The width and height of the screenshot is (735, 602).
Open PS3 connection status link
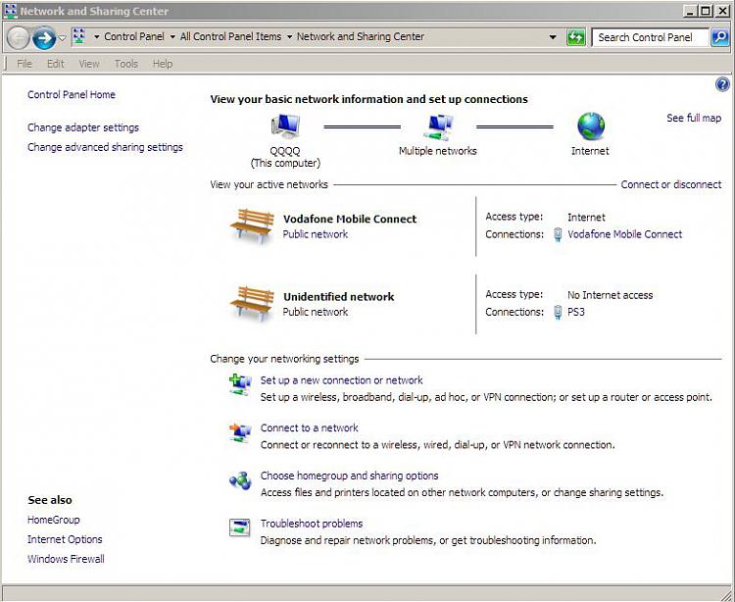[576, 312]
